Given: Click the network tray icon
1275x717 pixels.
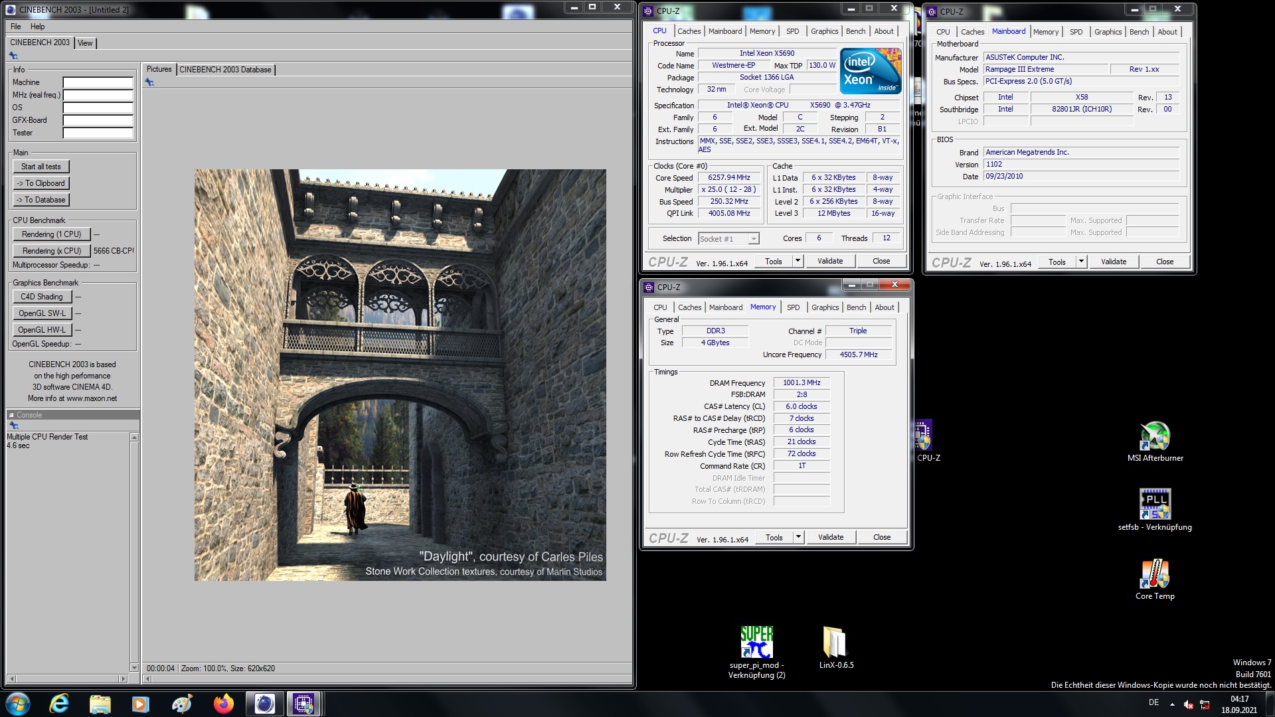Looking at the screenshot, I should click(1205, 704).
